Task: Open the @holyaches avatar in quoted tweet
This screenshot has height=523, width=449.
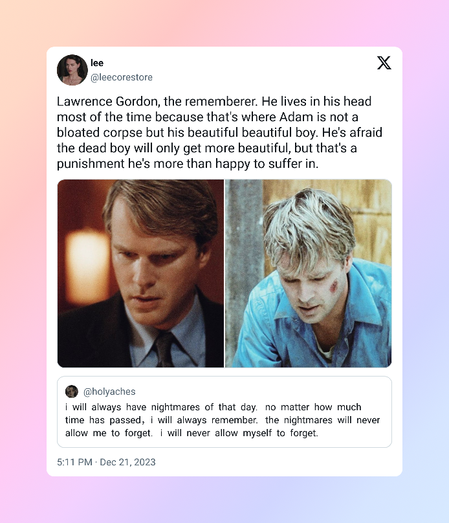Action: tap(72, 391)
